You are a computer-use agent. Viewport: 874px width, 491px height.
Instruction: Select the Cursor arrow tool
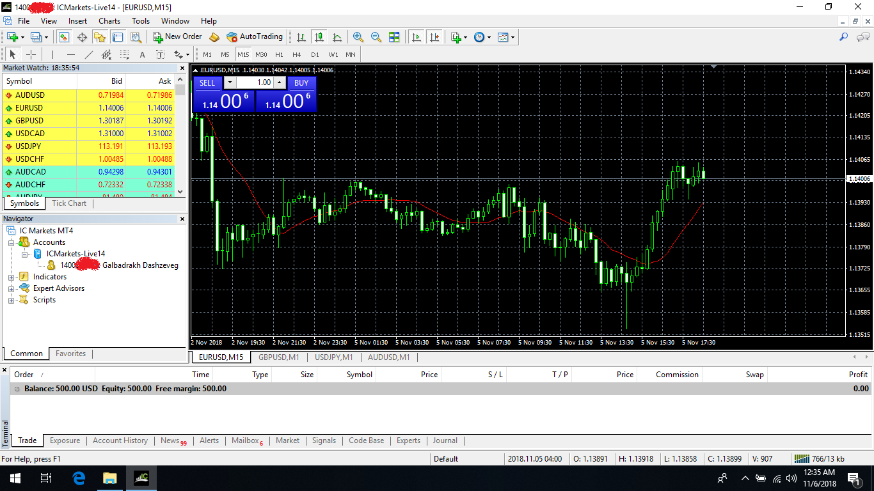[x=13, y=54]
